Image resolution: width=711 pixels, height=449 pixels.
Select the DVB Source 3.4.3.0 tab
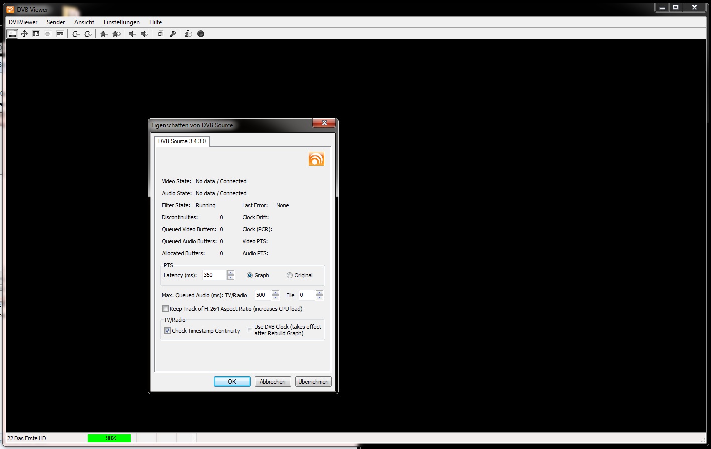[x=182, y=141]
